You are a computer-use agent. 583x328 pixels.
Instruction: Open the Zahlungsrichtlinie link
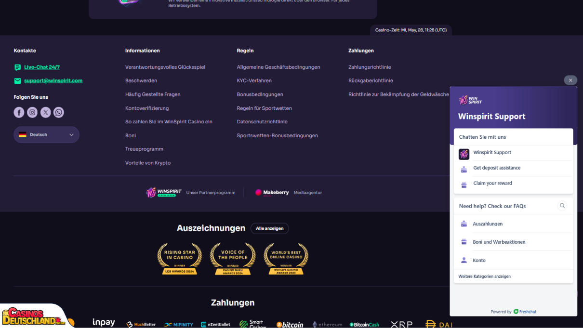tap(370, 67)
